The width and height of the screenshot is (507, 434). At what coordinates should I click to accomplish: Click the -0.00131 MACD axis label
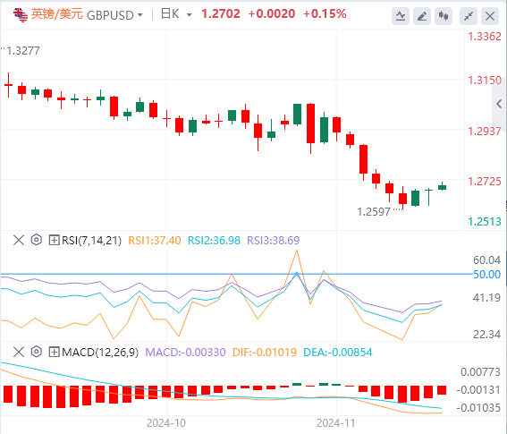[478, 390]
